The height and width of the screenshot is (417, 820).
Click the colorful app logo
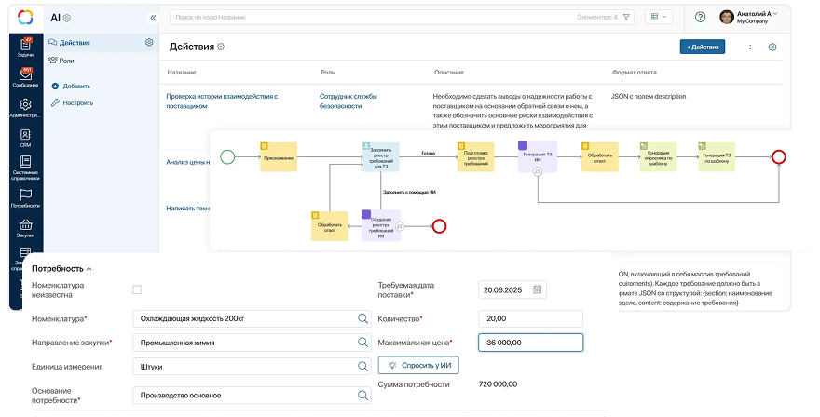[x=25, y=18]
